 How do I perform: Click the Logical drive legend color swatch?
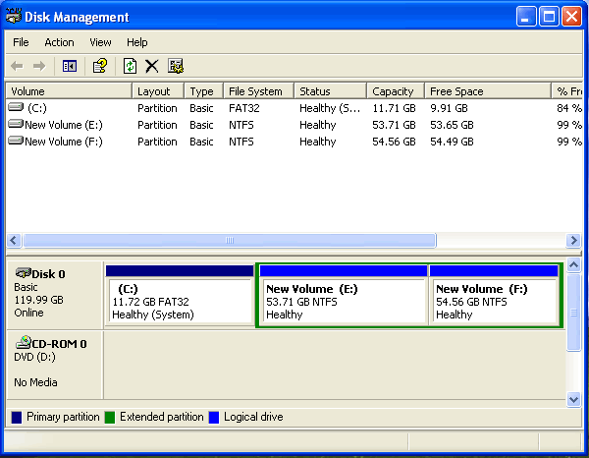[x=214, y=418]
